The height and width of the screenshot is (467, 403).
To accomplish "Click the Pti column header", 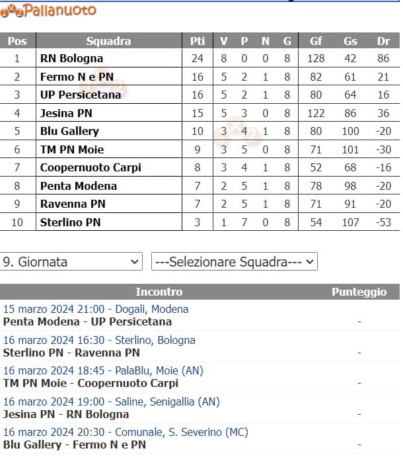I will pos(198,41).
